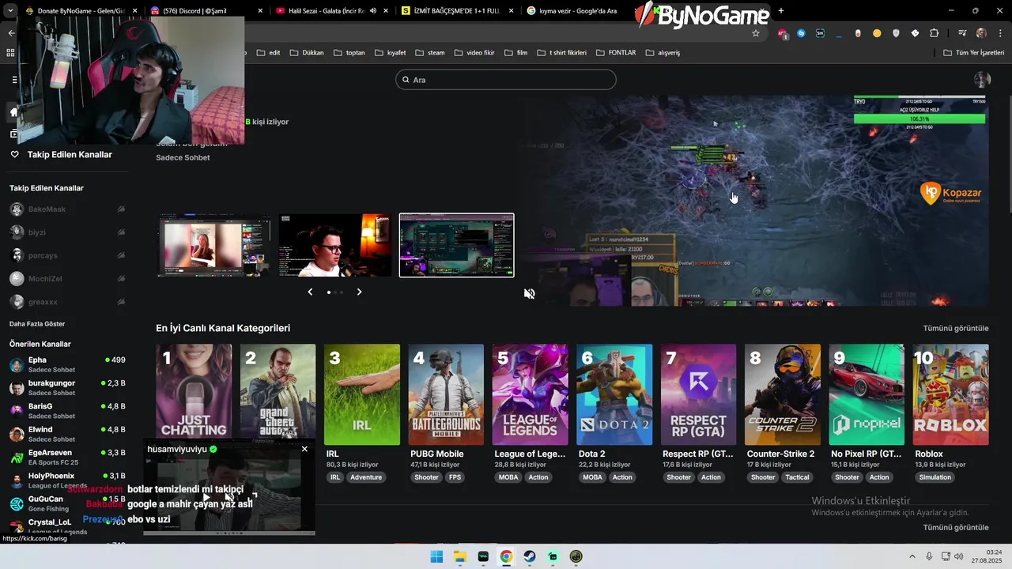Screen dimensions: 1012x569
Task: Bookmark this page with the star icon
Action: (756, 33)
